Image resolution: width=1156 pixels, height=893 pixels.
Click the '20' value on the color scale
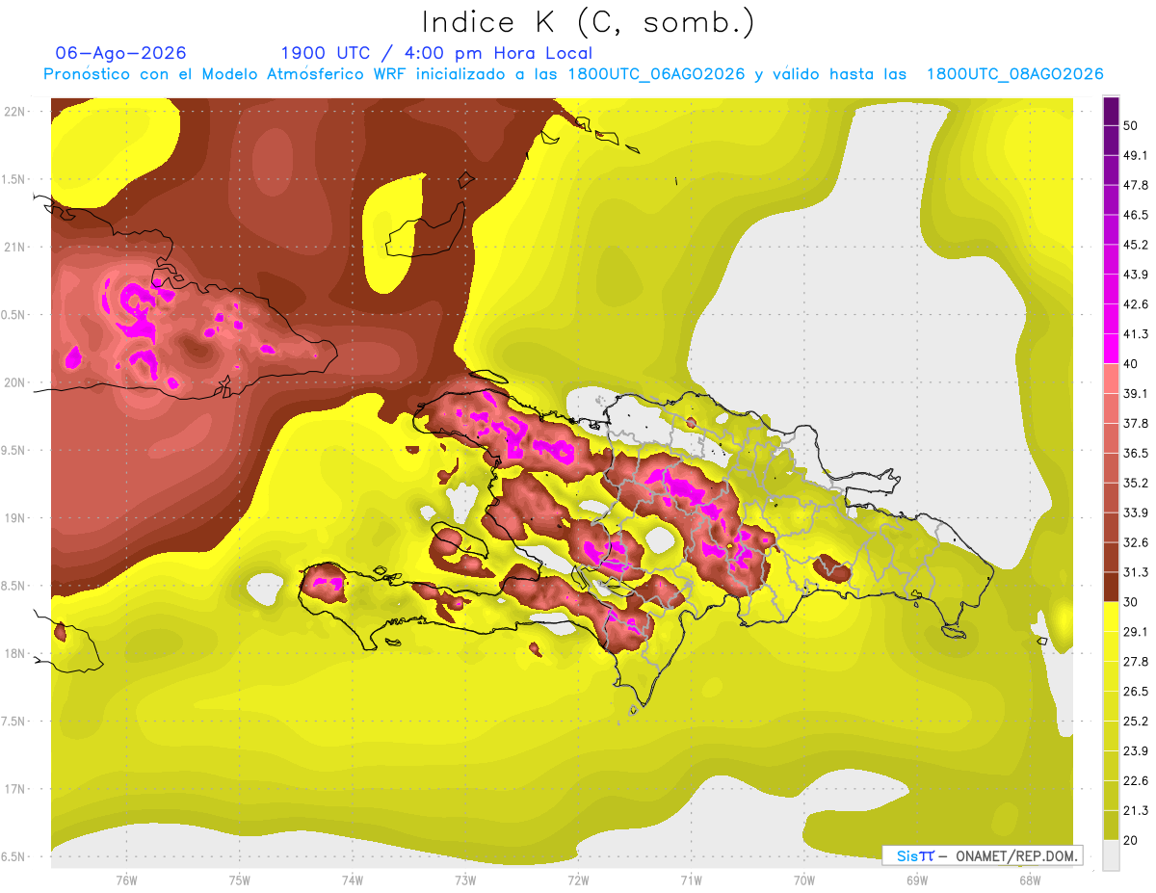[1130, 840]
